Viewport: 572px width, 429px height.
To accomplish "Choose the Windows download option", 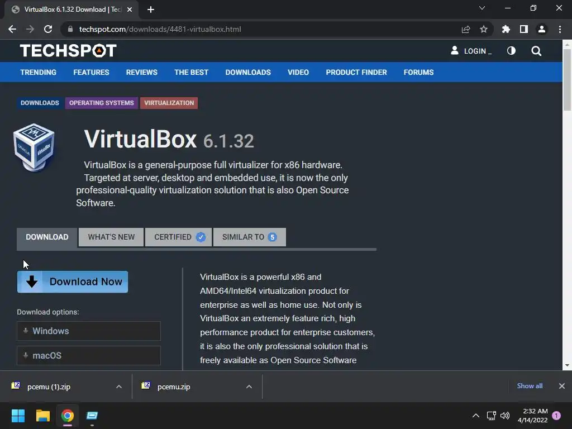I will tap(89, 331).
